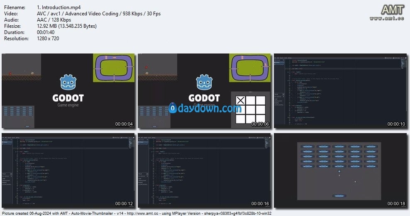Image resolution: width=410 pixels, height=216 pixels.
Task: Click the duration value '00:01:40'
Action: 46,32
